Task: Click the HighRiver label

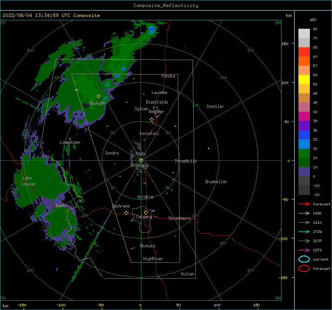Action: click(153, 259)
